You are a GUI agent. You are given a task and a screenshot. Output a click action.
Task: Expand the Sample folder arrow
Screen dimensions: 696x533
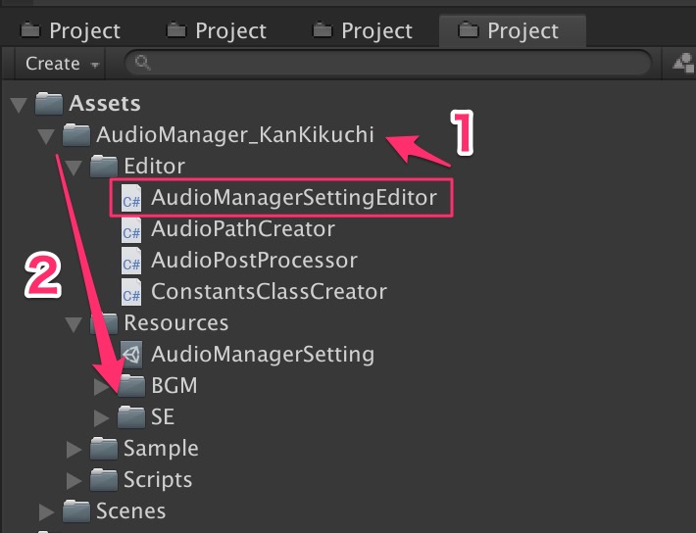[74, 450]
